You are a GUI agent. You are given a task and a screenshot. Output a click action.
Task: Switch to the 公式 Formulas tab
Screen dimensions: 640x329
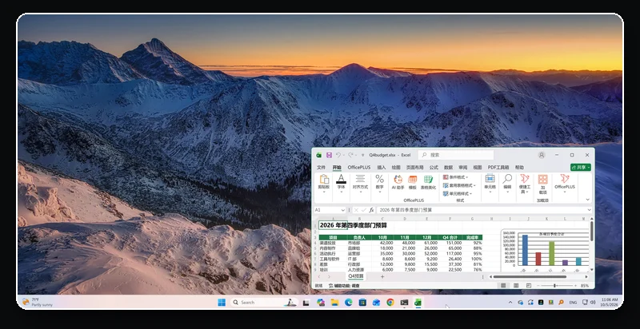[x=434, y=168]
